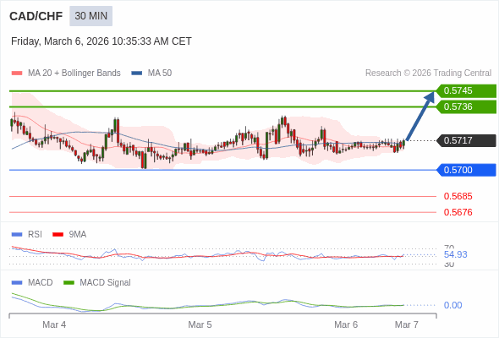Click the 0.5676 red support value
This screenshot has width=499, height=338.
pos(458,212)
